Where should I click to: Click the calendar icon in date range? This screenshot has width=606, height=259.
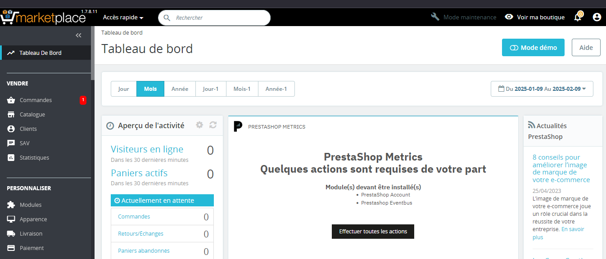pyautogui.click(x=501, y=89)
